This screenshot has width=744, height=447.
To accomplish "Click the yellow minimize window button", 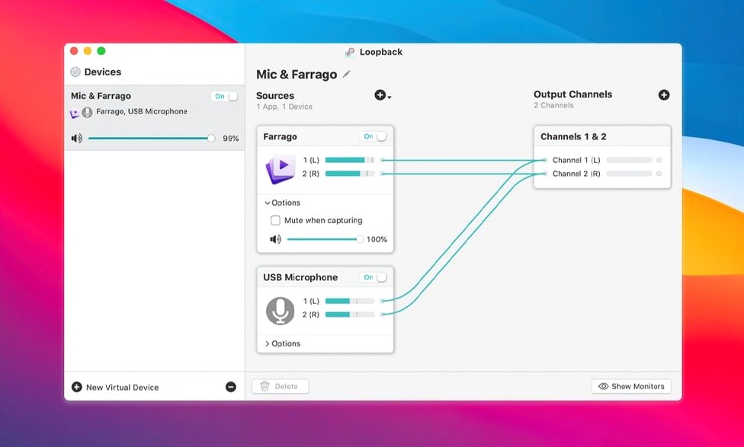I will [88, 51].
